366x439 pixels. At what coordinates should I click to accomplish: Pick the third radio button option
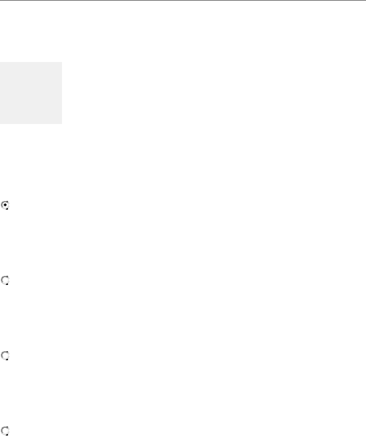pos(6,356)
